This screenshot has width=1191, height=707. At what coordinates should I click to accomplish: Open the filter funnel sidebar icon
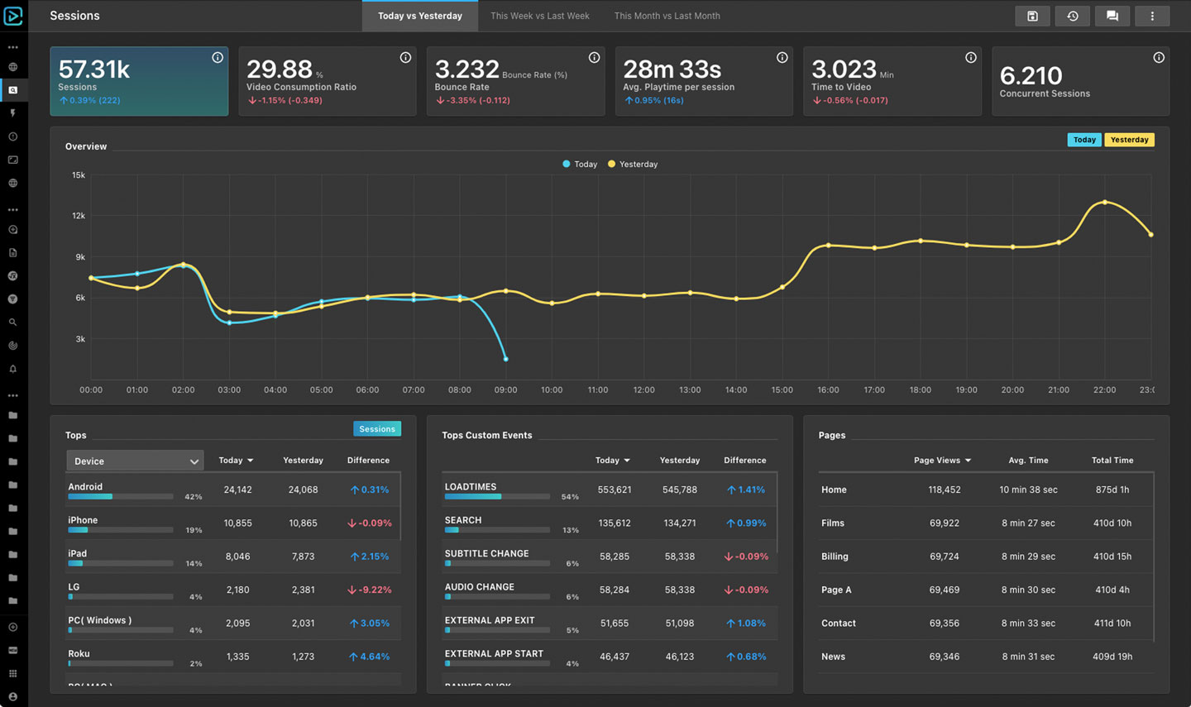coord(12,299)
